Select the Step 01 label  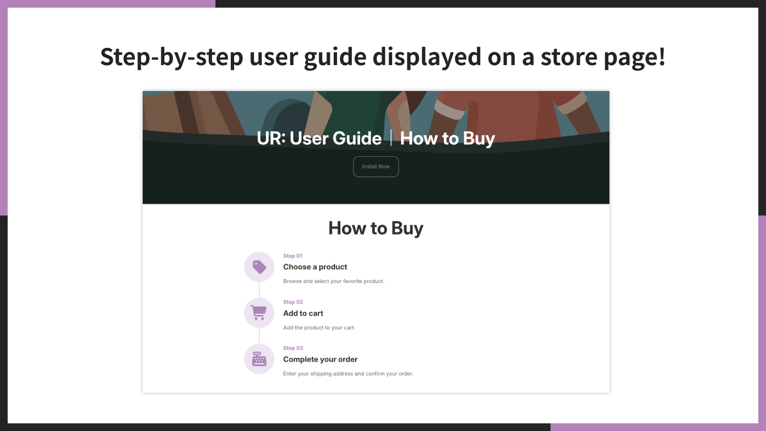pyautogui.click(x=293, y=256)
